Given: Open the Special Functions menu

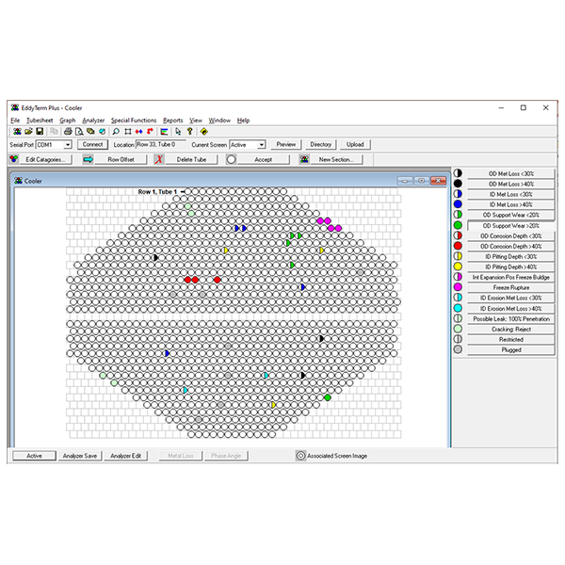Looking at the screenshot, I should click(x=133, y=121).
